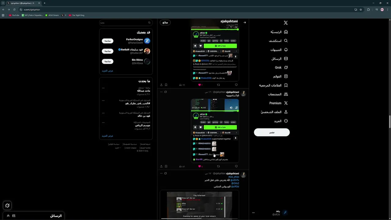Image resolution: width=391 pixels, height=220 pixels.
Task: Open options for the ماجد عبدالله trend
Action: pos(103,88)
